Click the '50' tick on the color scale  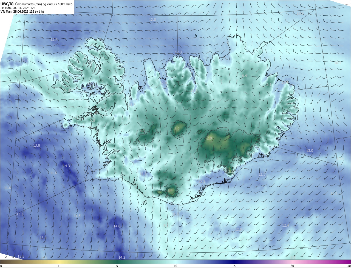coord(349,266)
